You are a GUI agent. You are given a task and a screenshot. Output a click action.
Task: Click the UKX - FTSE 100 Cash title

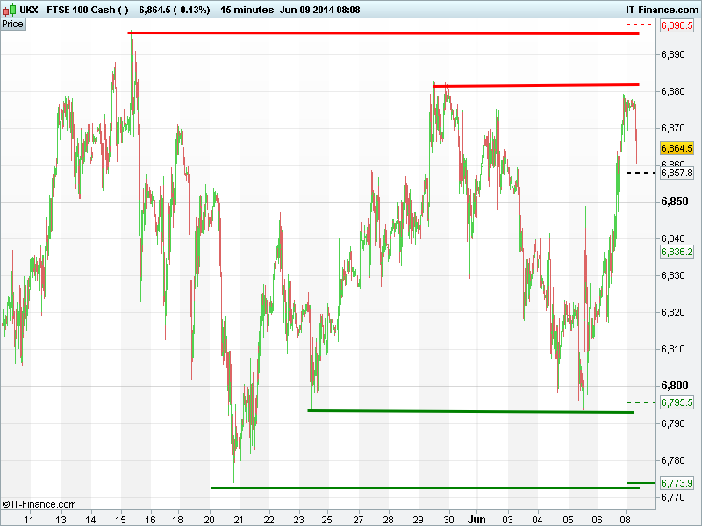(x=74, y=10)
